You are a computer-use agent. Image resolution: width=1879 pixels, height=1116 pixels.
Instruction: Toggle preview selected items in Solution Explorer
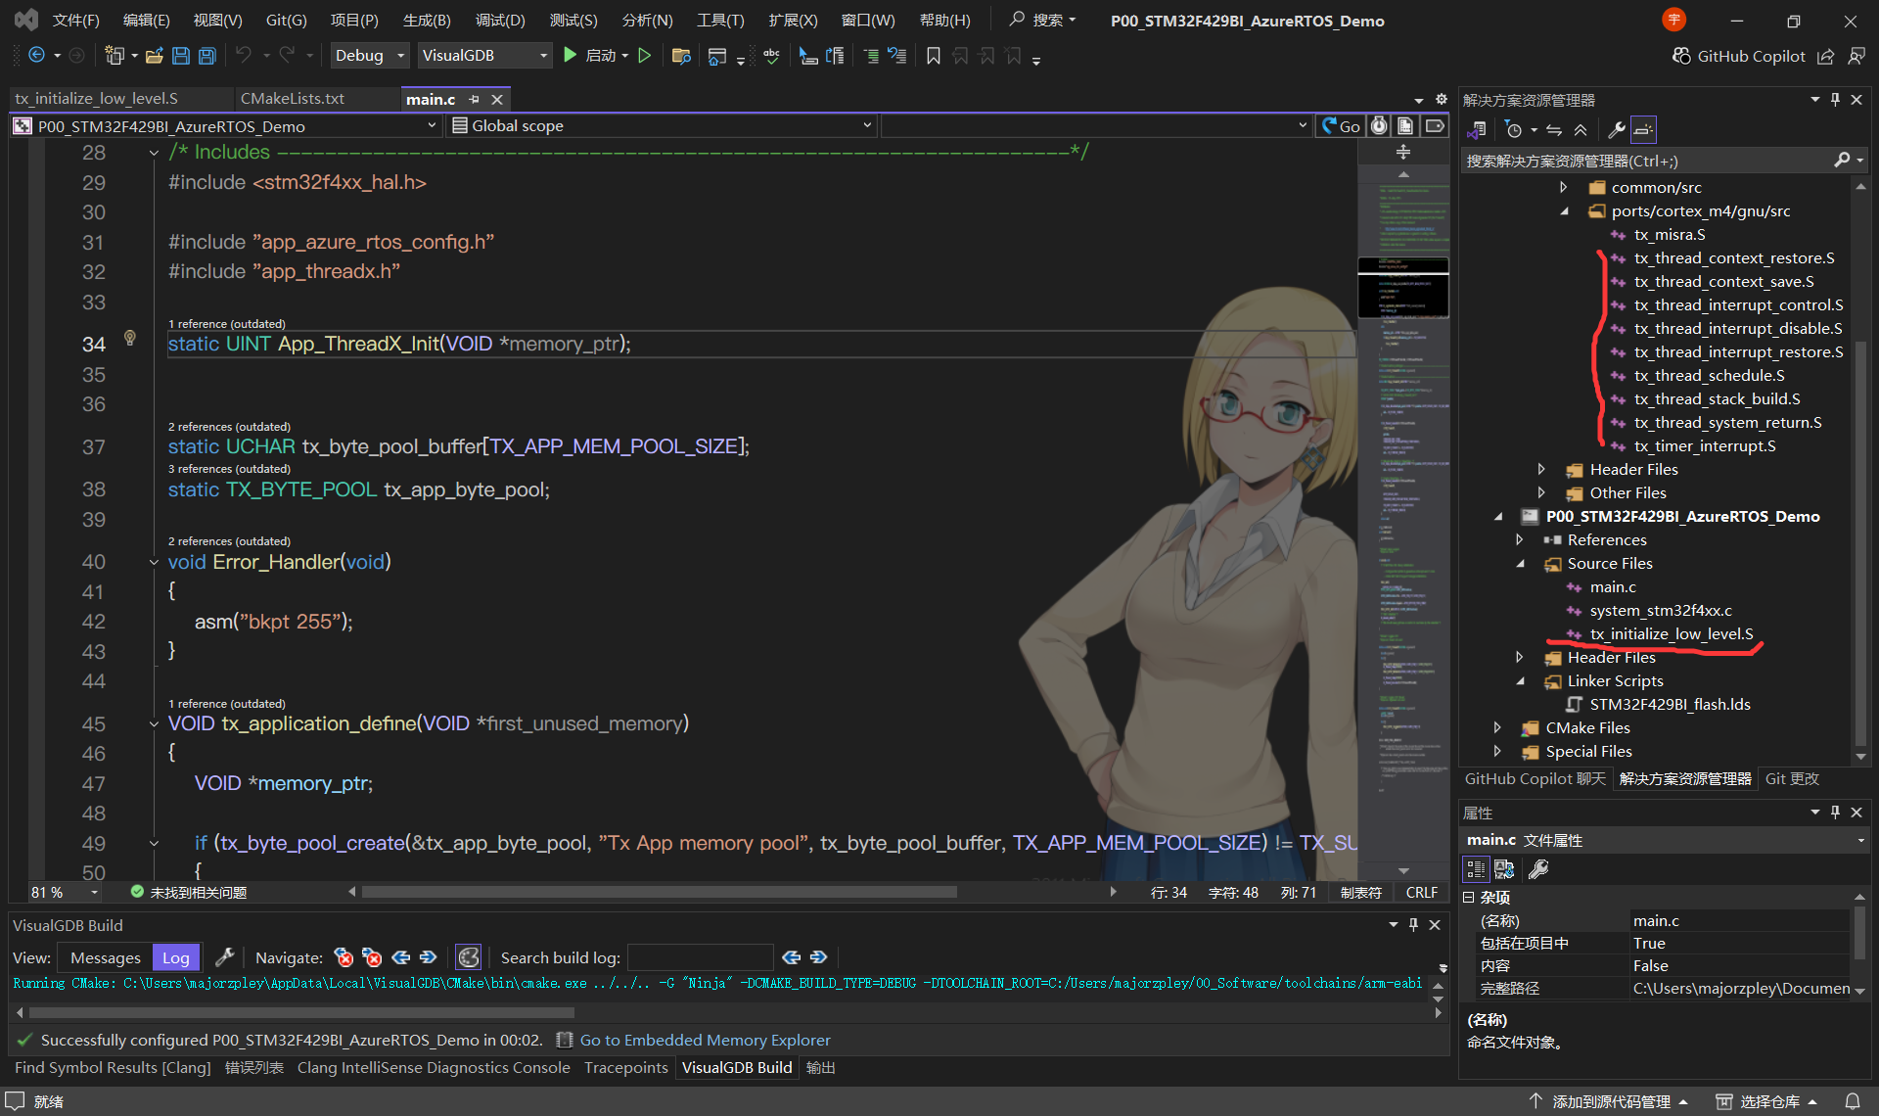1643,130
